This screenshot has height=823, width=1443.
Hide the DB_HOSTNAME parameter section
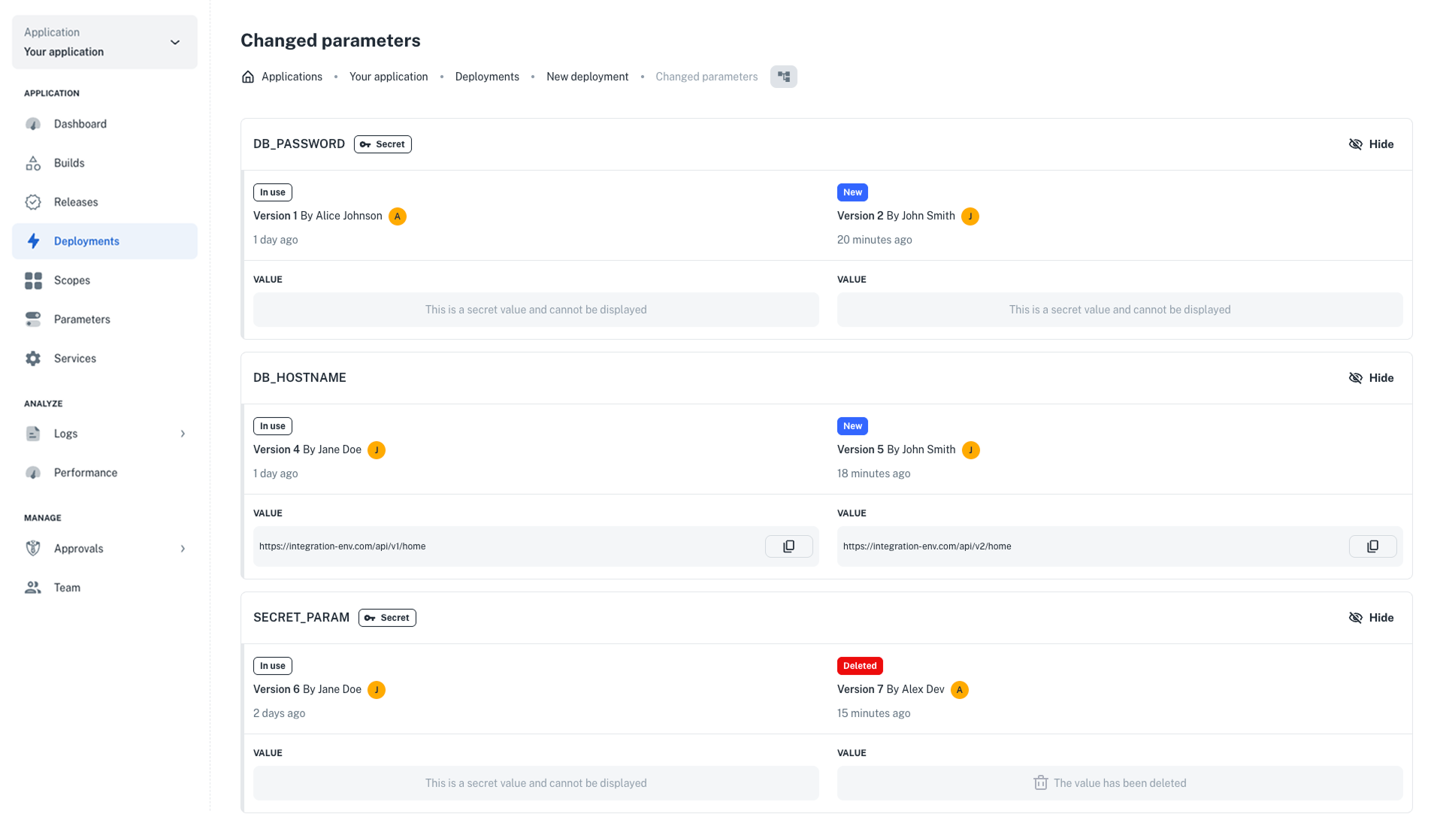coord(1371,378)
